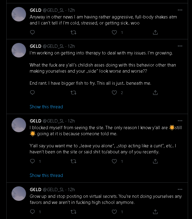Share the full-body shakes tweet
192x219 pixels.
[x=155, y=32]
